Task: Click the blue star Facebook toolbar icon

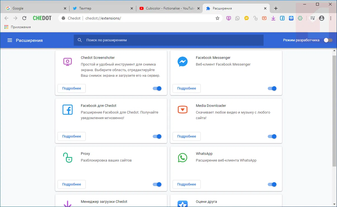Action: click(291, 18)
